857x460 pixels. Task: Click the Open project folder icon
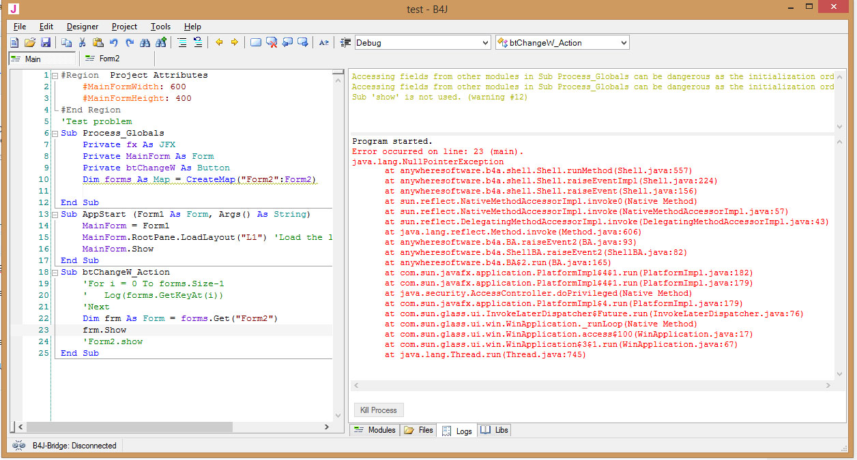(x=30, y=42)
